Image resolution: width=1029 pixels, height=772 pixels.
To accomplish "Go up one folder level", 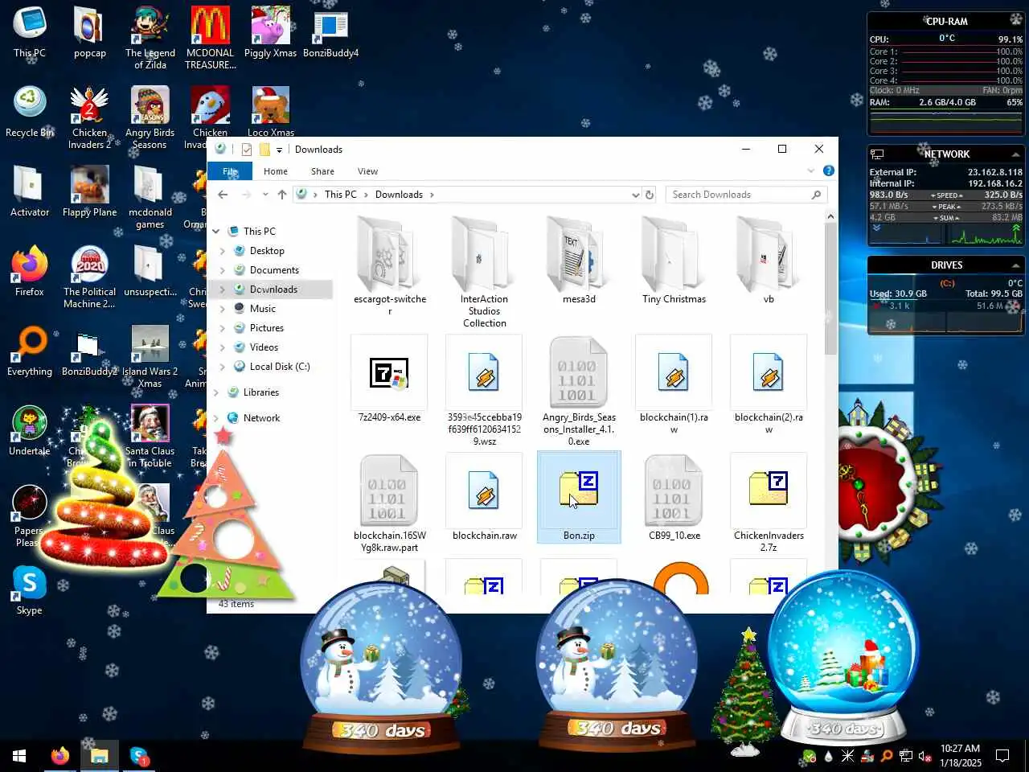I will click(282, 195).
